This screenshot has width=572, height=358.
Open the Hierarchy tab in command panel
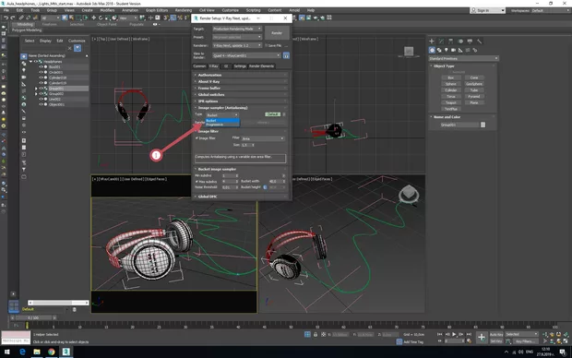tap(450, 42)
